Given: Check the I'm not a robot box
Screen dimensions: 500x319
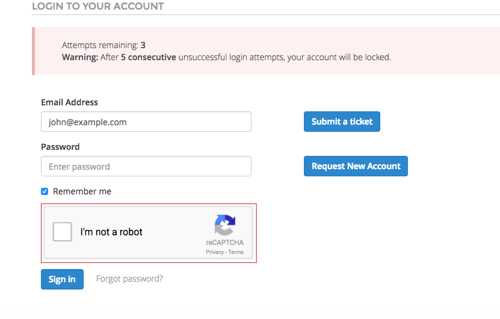Looking at the screenshot, I should click(62, 232).
